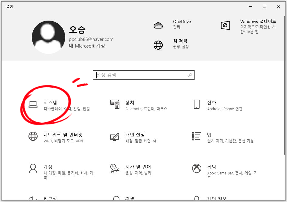Open the 장치 category title

[130, 102]
